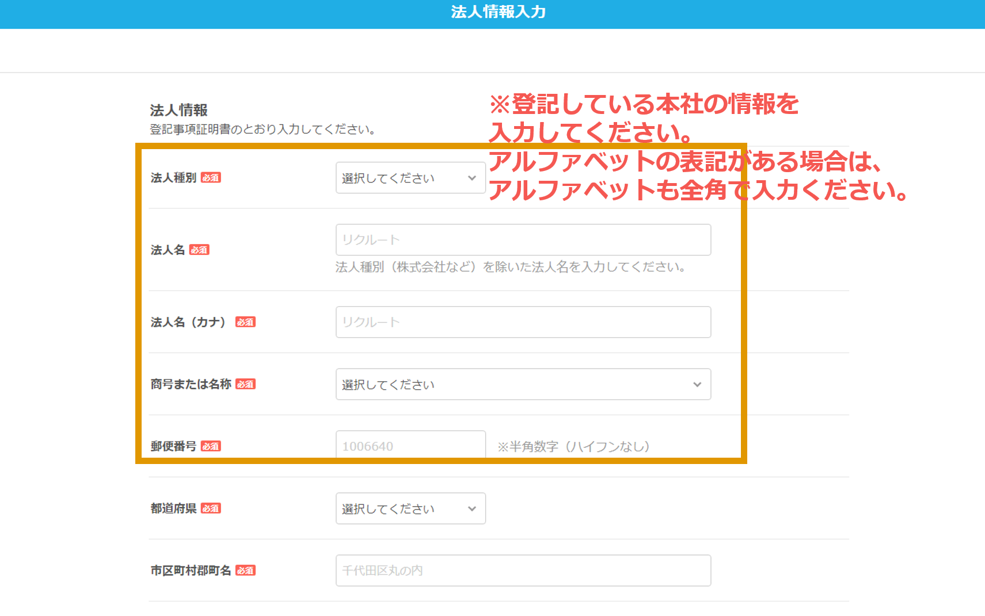Select the 郵便番号 input field
The width and height of the screenshot is (985, 616).
point(410,446)
